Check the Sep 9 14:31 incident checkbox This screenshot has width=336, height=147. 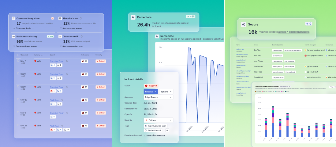tap(18, 87)
